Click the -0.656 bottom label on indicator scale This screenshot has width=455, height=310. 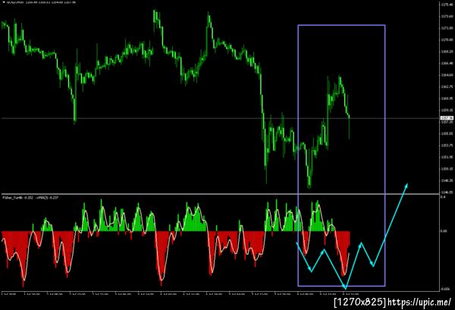coord(444,289)
